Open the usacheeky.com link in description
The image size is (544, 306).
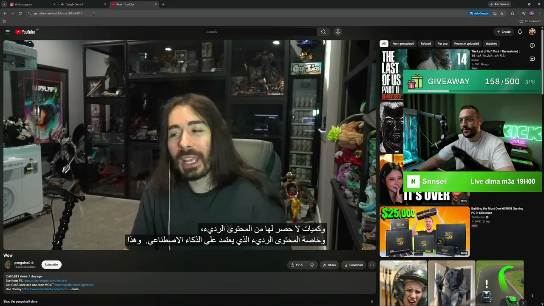point(45,289)
